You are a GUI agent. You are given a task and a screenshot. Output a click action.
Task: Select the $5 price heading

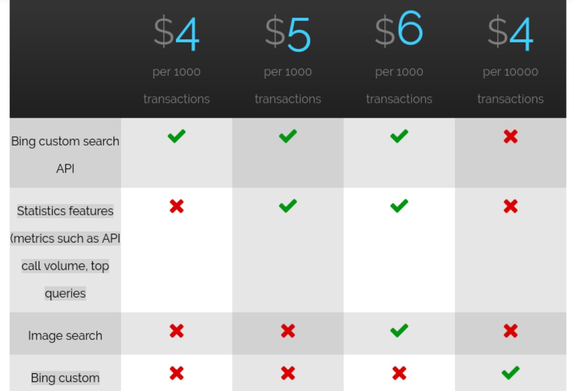pos(287,34)
